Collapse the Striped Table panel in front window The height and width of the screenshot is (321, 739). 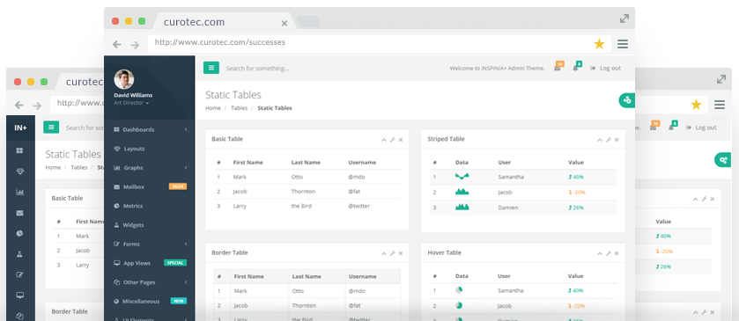[600, 139]
